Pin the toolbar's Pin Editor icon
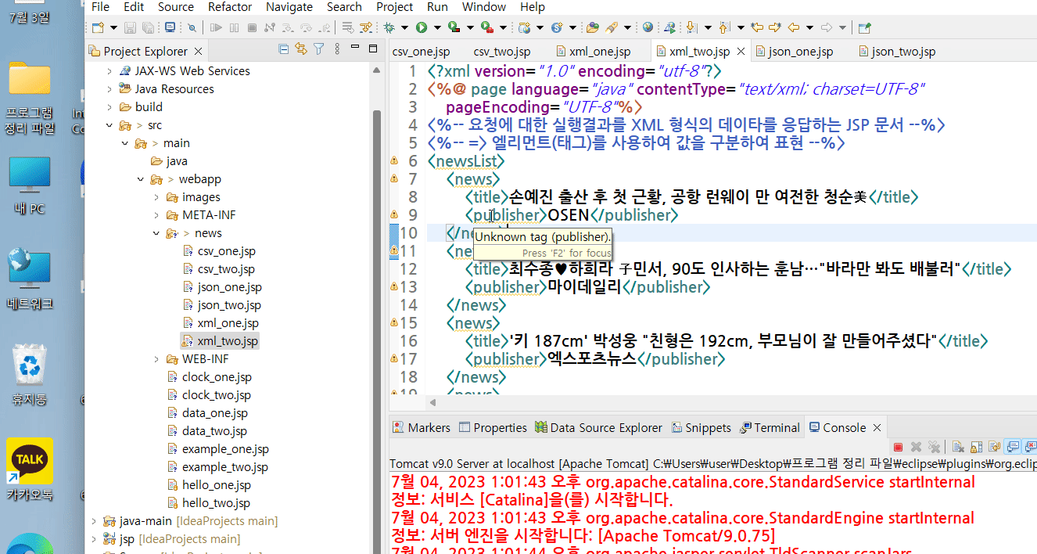 coord(864,27)
